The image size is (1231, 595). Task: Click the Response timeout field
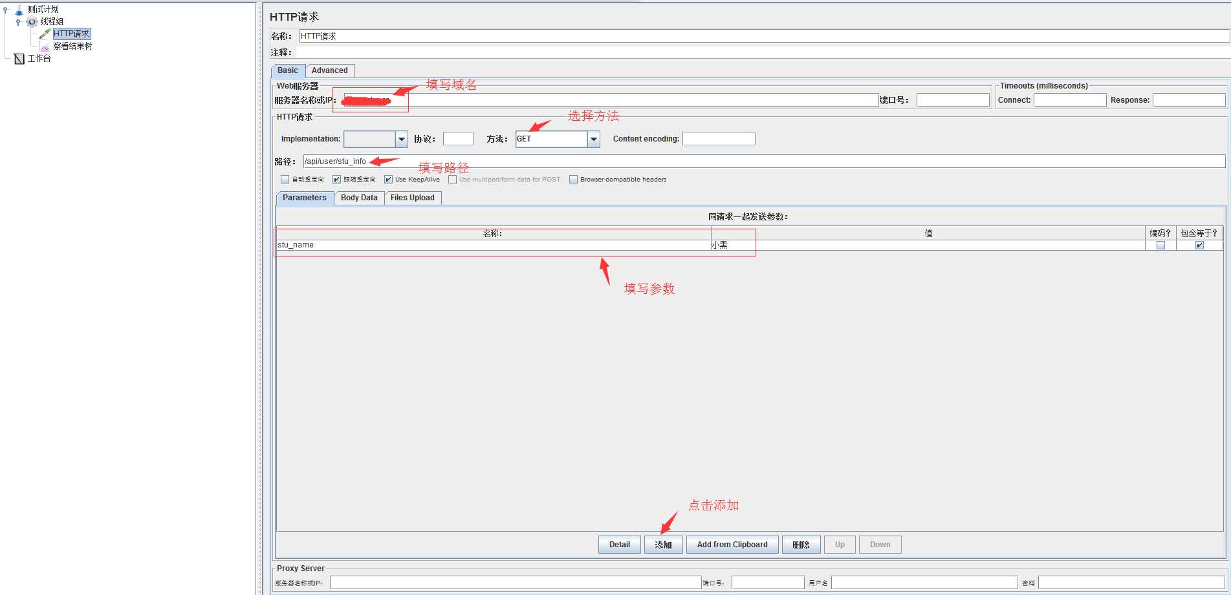pos(1189,100)
